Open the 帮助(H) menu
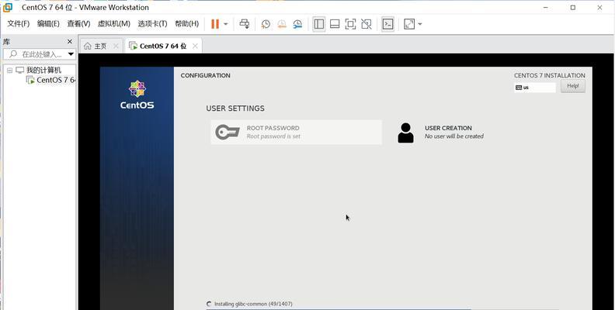Viewport: 615px width, 310px height. click(186, 24)
